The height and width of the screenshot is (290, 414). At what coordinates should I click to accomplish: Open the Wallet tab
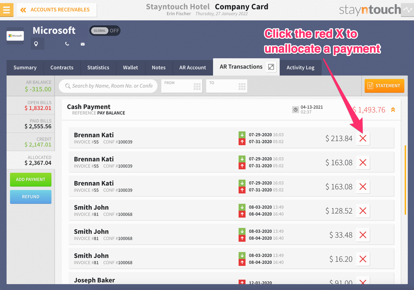(130, 67)
